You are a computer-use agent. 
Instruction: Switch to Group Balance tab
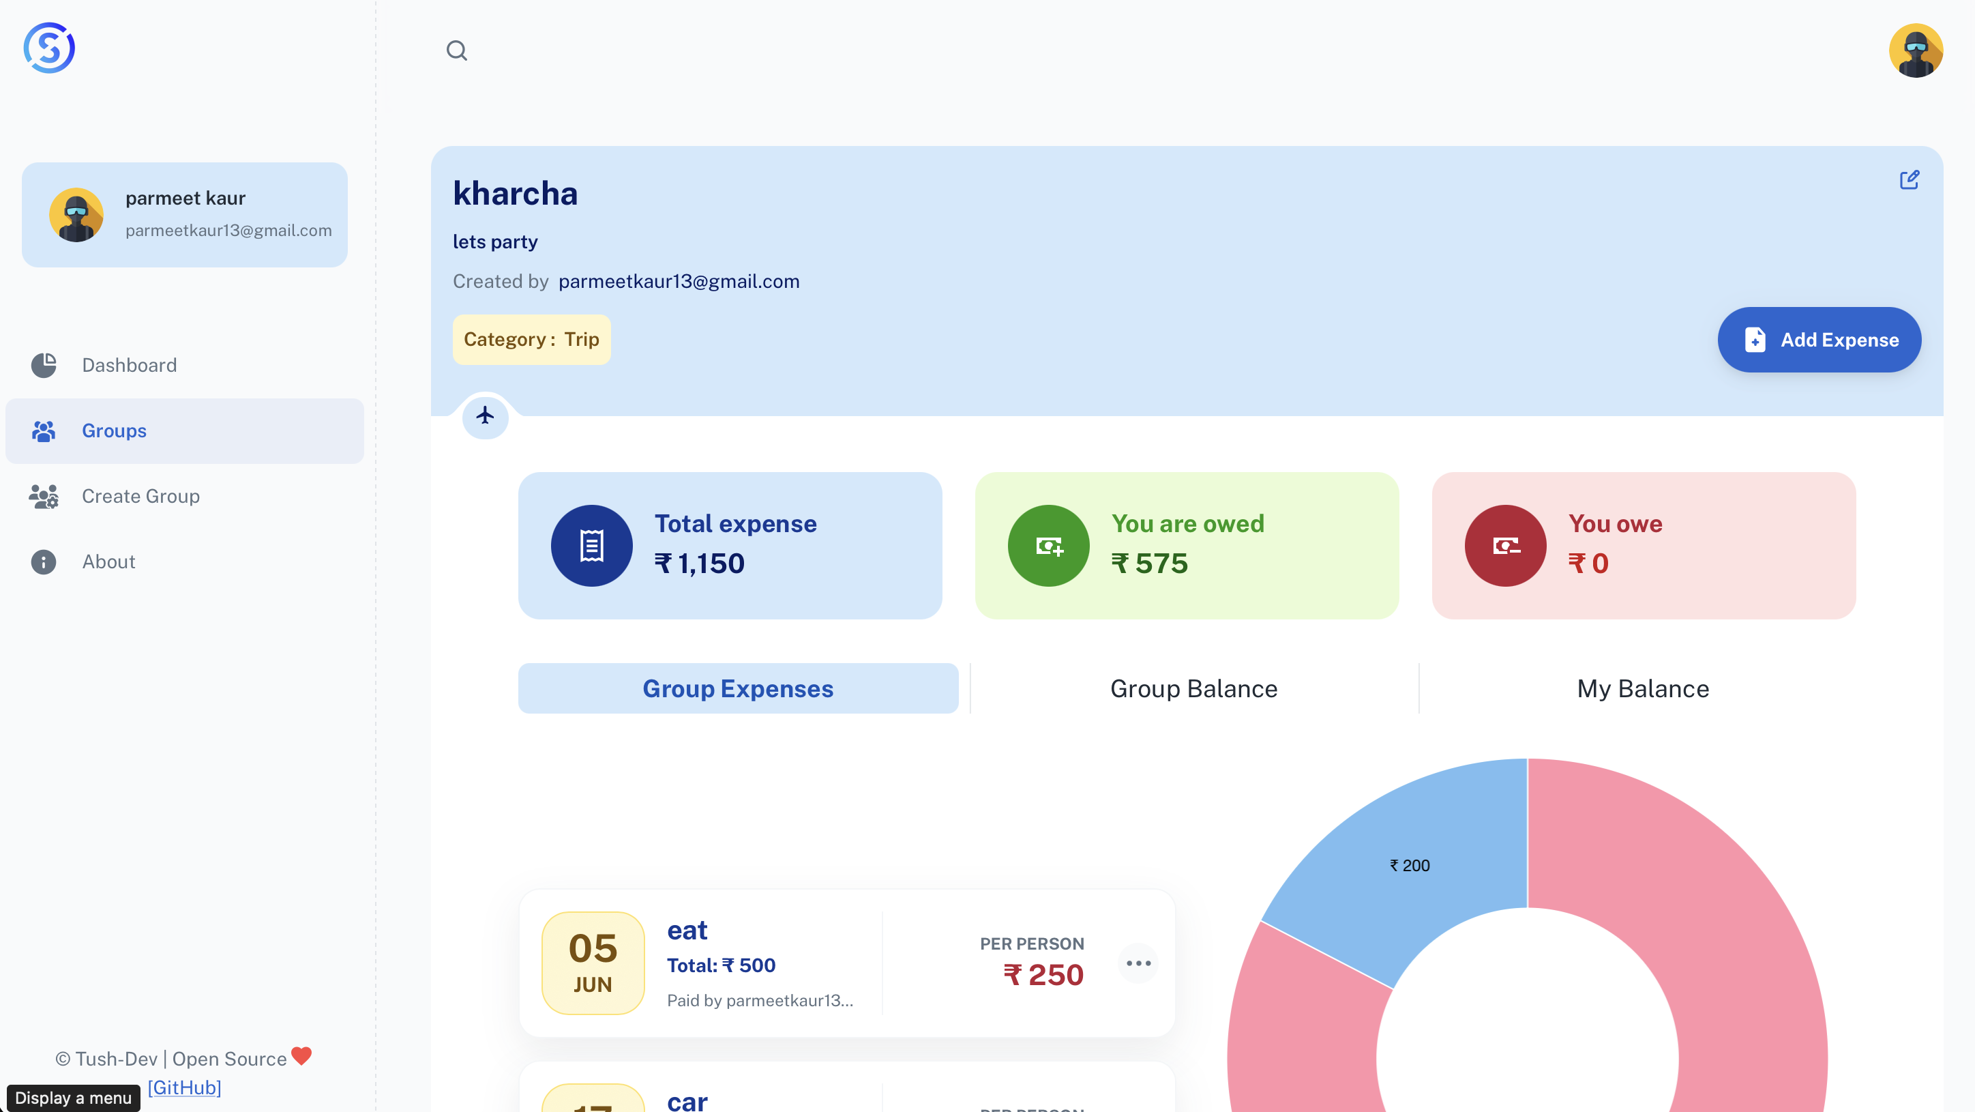(x=1193, y=688)
